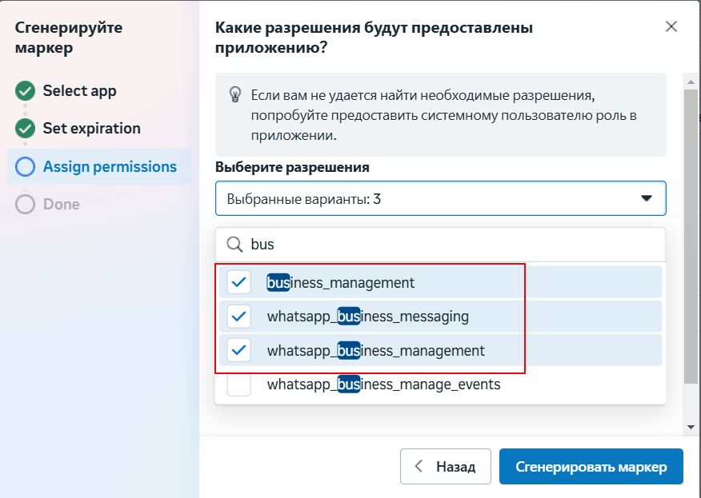
Task: Enable the whatsapp_business_manage_events checkbox
Action: tap(239, 384)
